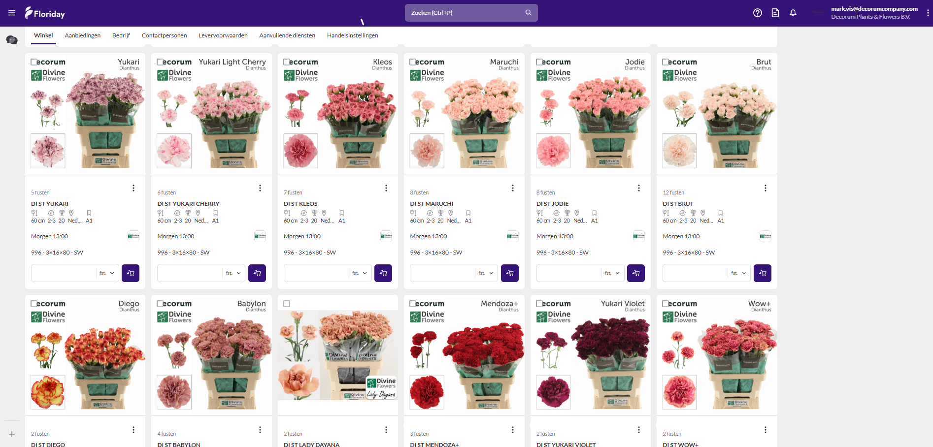Click the supplier logo on DI ST BRUT

(766, 236)
